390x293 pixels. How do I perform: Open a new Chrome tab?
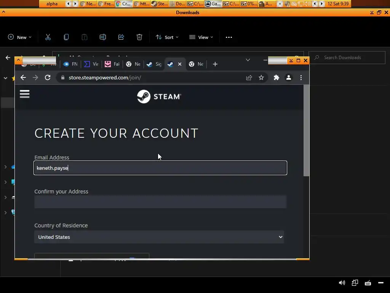215,64
